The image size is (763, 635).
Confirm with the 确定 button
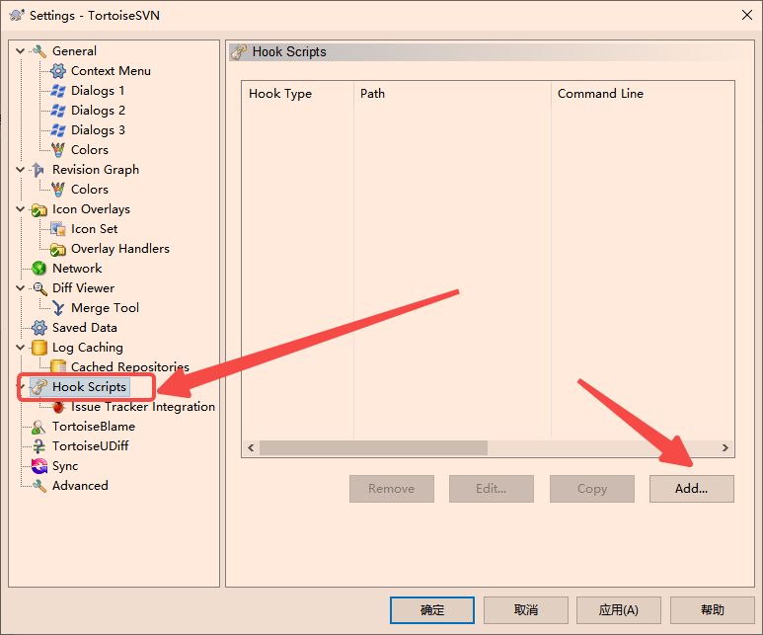tap(432, 610)
